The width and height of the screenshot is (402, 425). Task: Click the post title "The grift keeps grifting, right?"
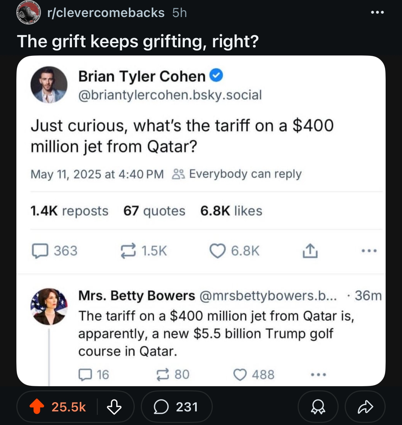click(x=138, y=42)
